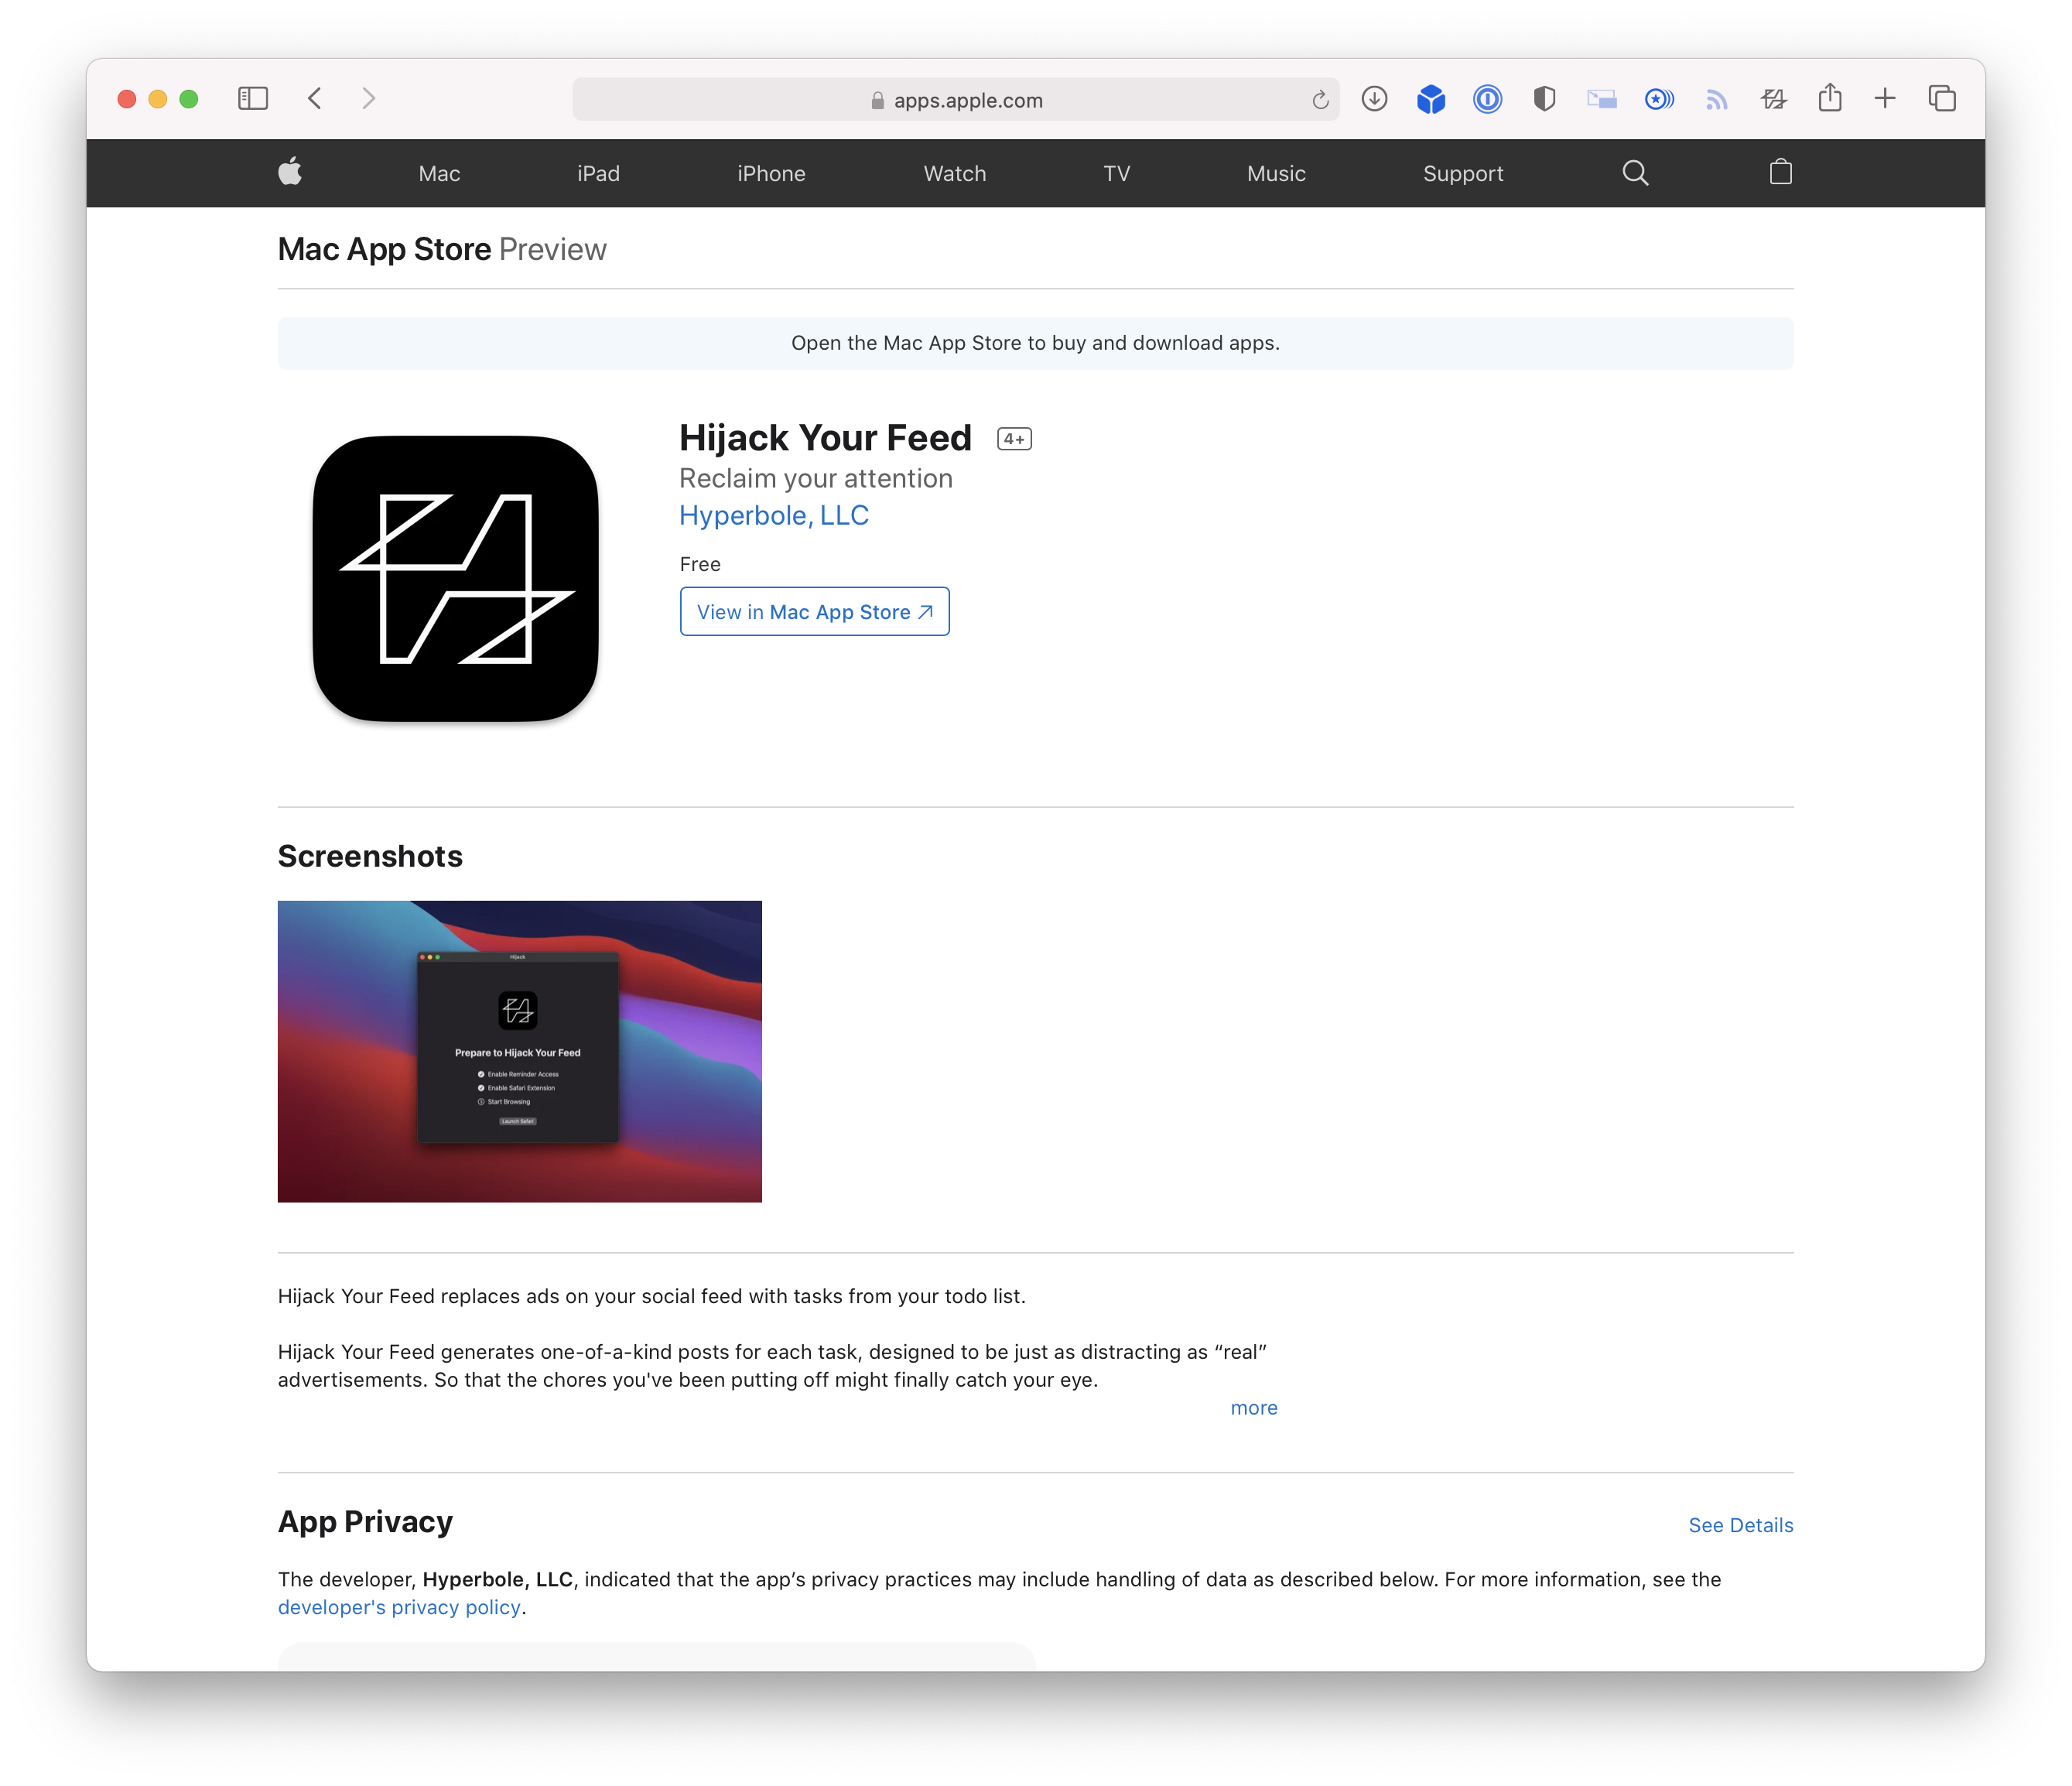The image size is (2072, 1786).
Task: Click the Apple logo in navigation
Action: point(290,172)
